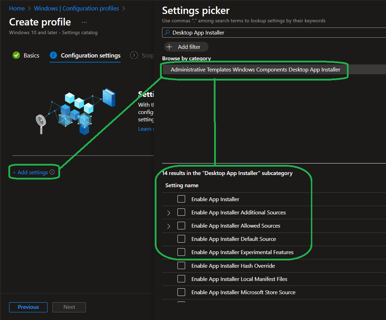The width and height of the screenshot is (386, 320).
Task: Click the step 2 circle icon
Action: tap(53, 55)
